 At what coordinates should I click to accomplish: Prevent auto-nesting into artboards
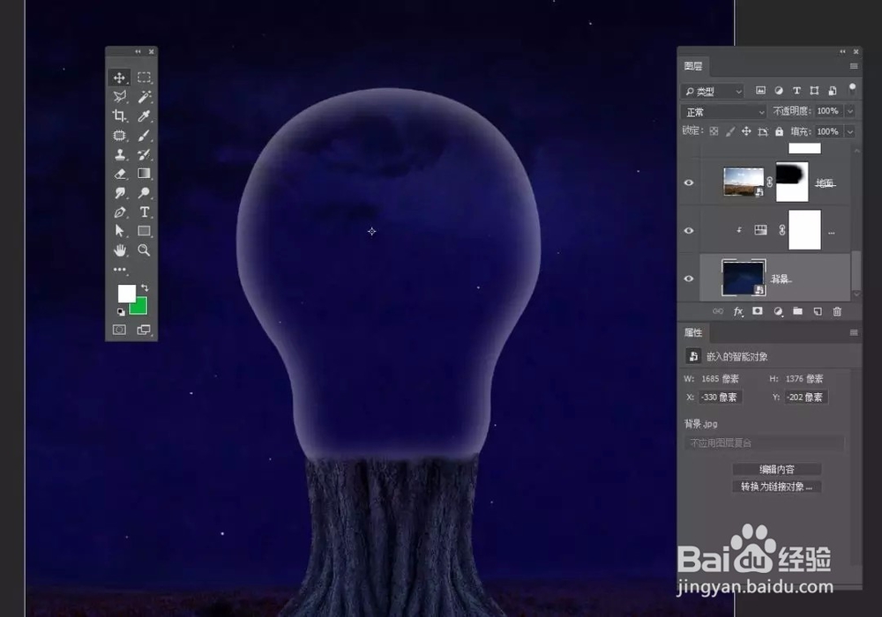pyautogui.click(x=763, y=131)
